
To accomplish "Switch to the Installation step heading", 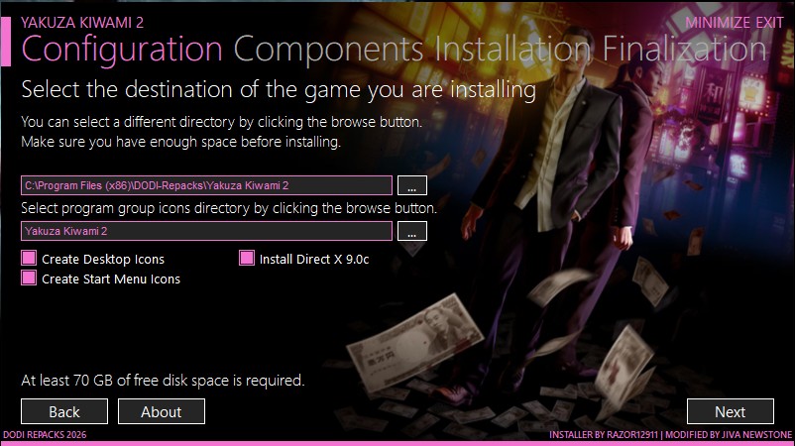I will [512, 50].
